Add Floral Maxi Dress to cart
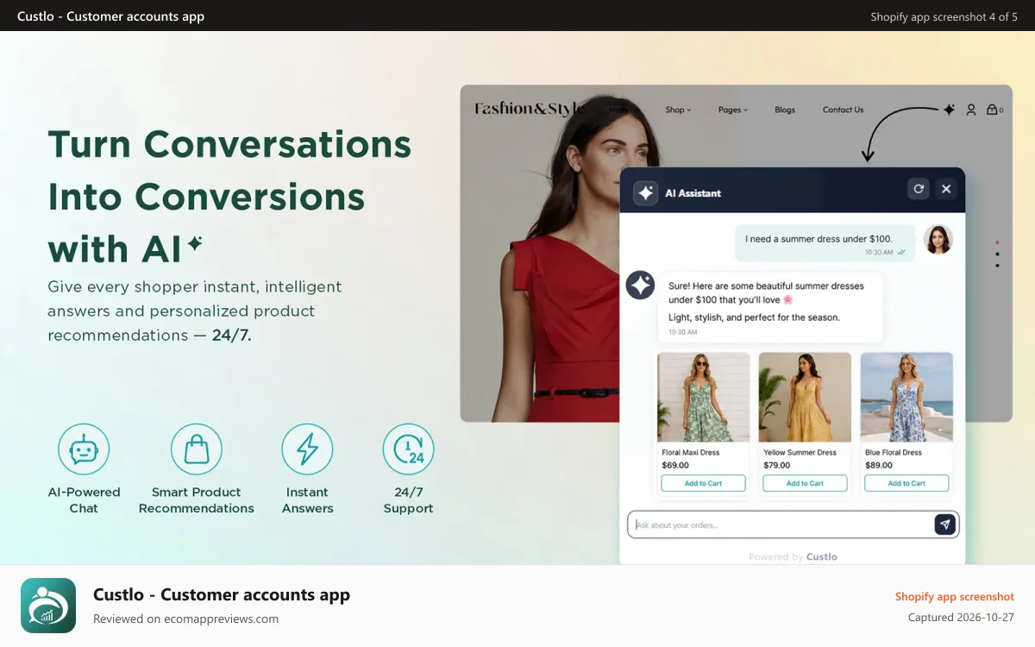Viewport: 1035px width, 647px height. [x=703, y=483]
